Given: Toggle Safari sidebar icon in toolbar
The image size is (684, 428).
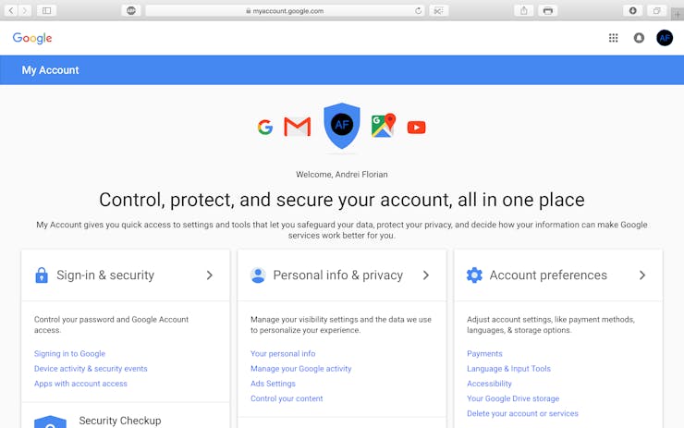Looking at the screenshot, I should click(46, 10).
